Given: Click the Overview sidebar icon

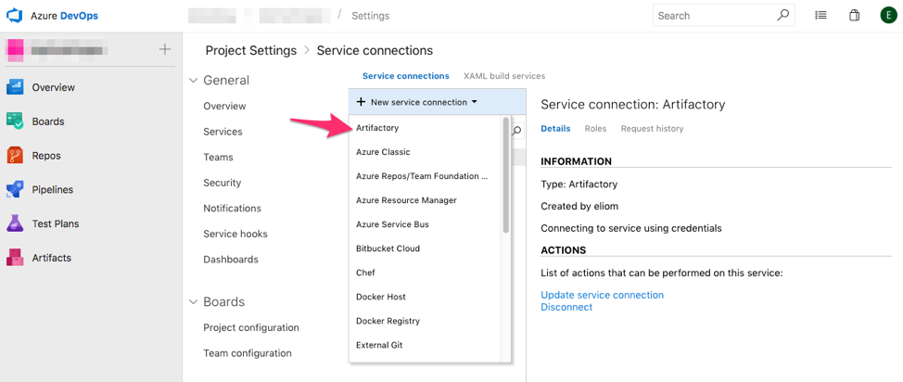Looking at the screenshot, I should point(15,87).
